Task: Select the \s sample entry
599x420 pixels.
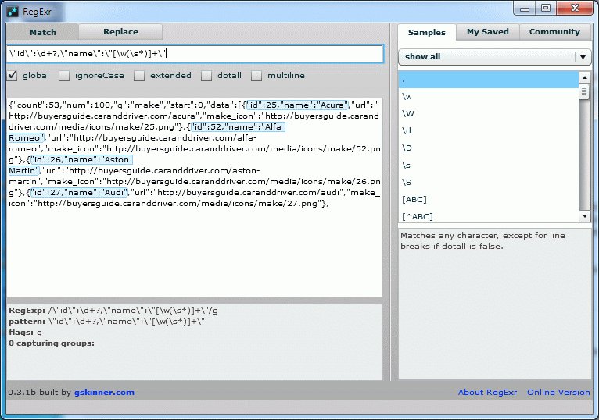Action: click(489, 166)
